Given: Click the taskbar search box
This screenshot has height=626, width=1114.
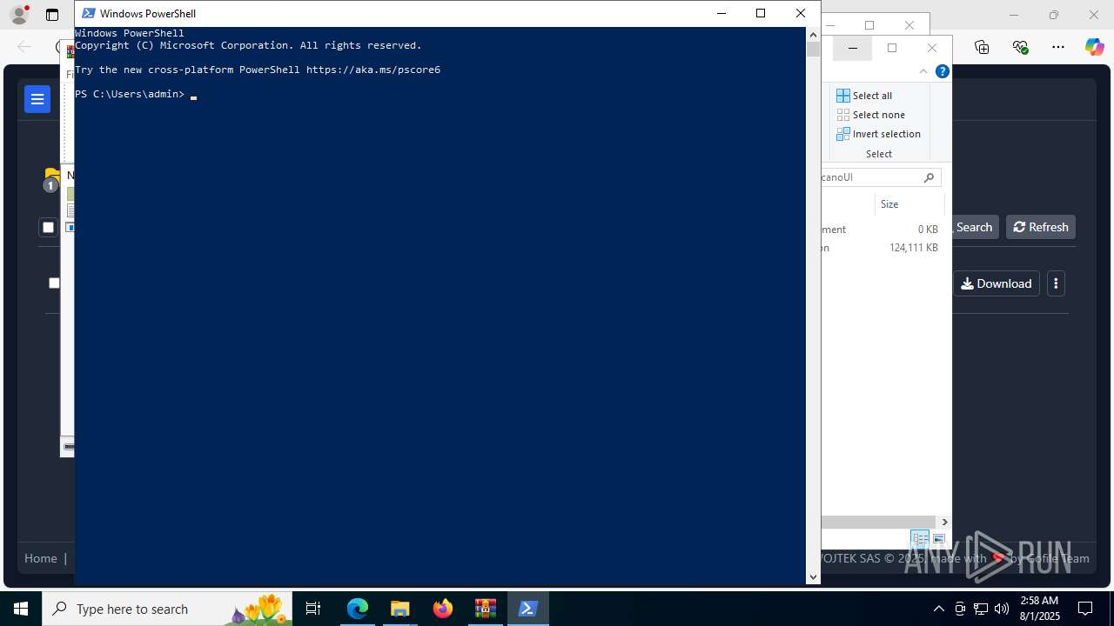Looking at the screenshot, I should pos(167,609).
